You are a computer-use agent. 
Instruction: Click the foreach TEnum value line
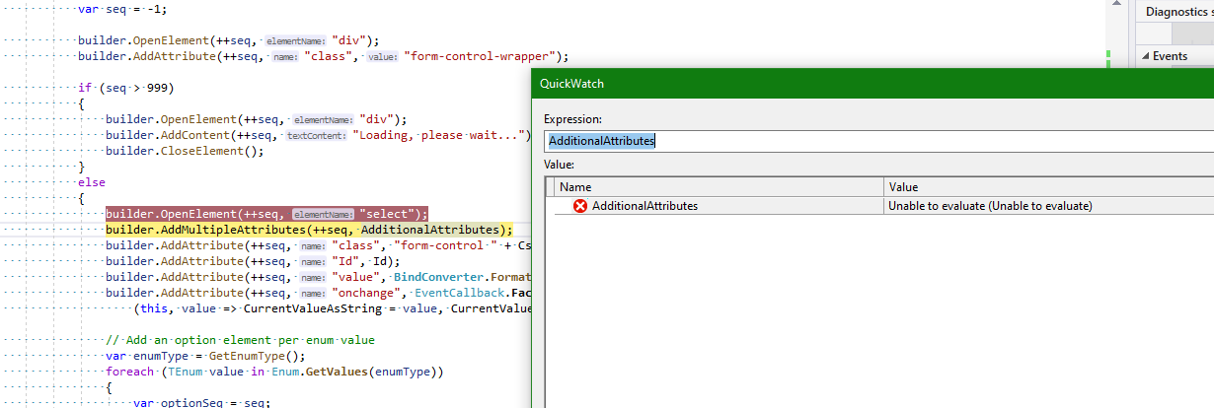coord(276,372)
